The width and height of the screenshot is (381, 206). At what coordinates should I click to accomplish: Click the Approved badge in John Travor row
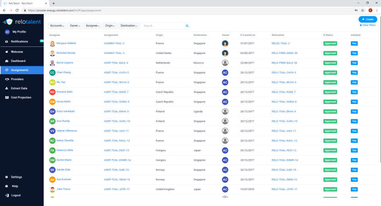tap(330, 189)
